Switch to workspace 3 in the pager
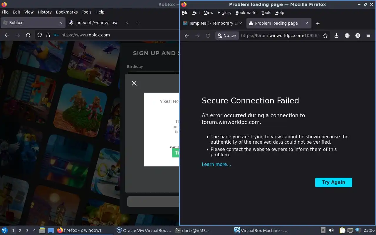This screenshot has height=235, width=376. [x=27, y=231]
